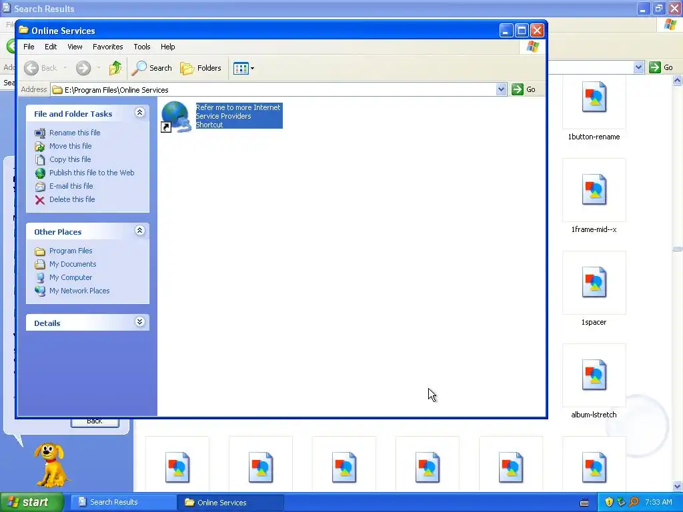Click the My Computer icon in Other Places
The width and height of the screenshot is (683, 512).
tap(39, 278)
